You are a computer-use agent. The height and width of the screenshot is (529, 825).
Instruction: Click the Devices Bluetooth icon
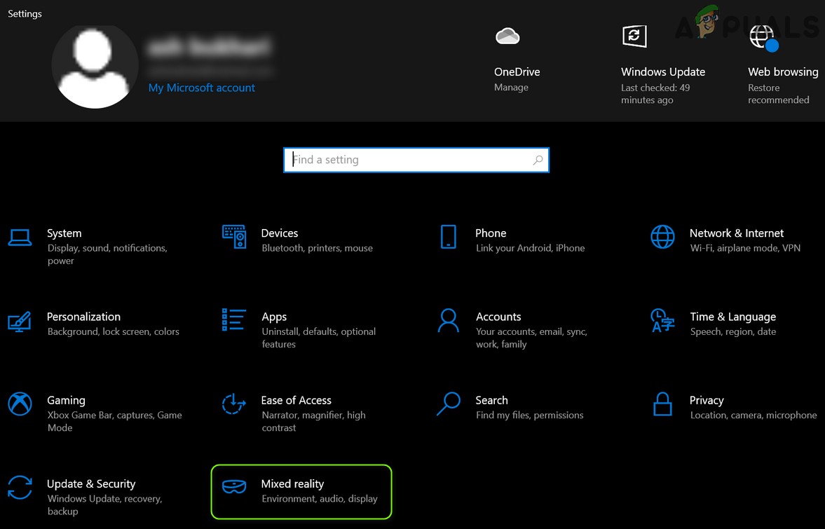click(x=233, y=238)
